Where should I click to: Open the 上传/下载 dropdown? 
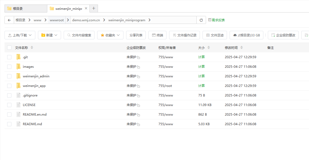(x=20, y=35)
